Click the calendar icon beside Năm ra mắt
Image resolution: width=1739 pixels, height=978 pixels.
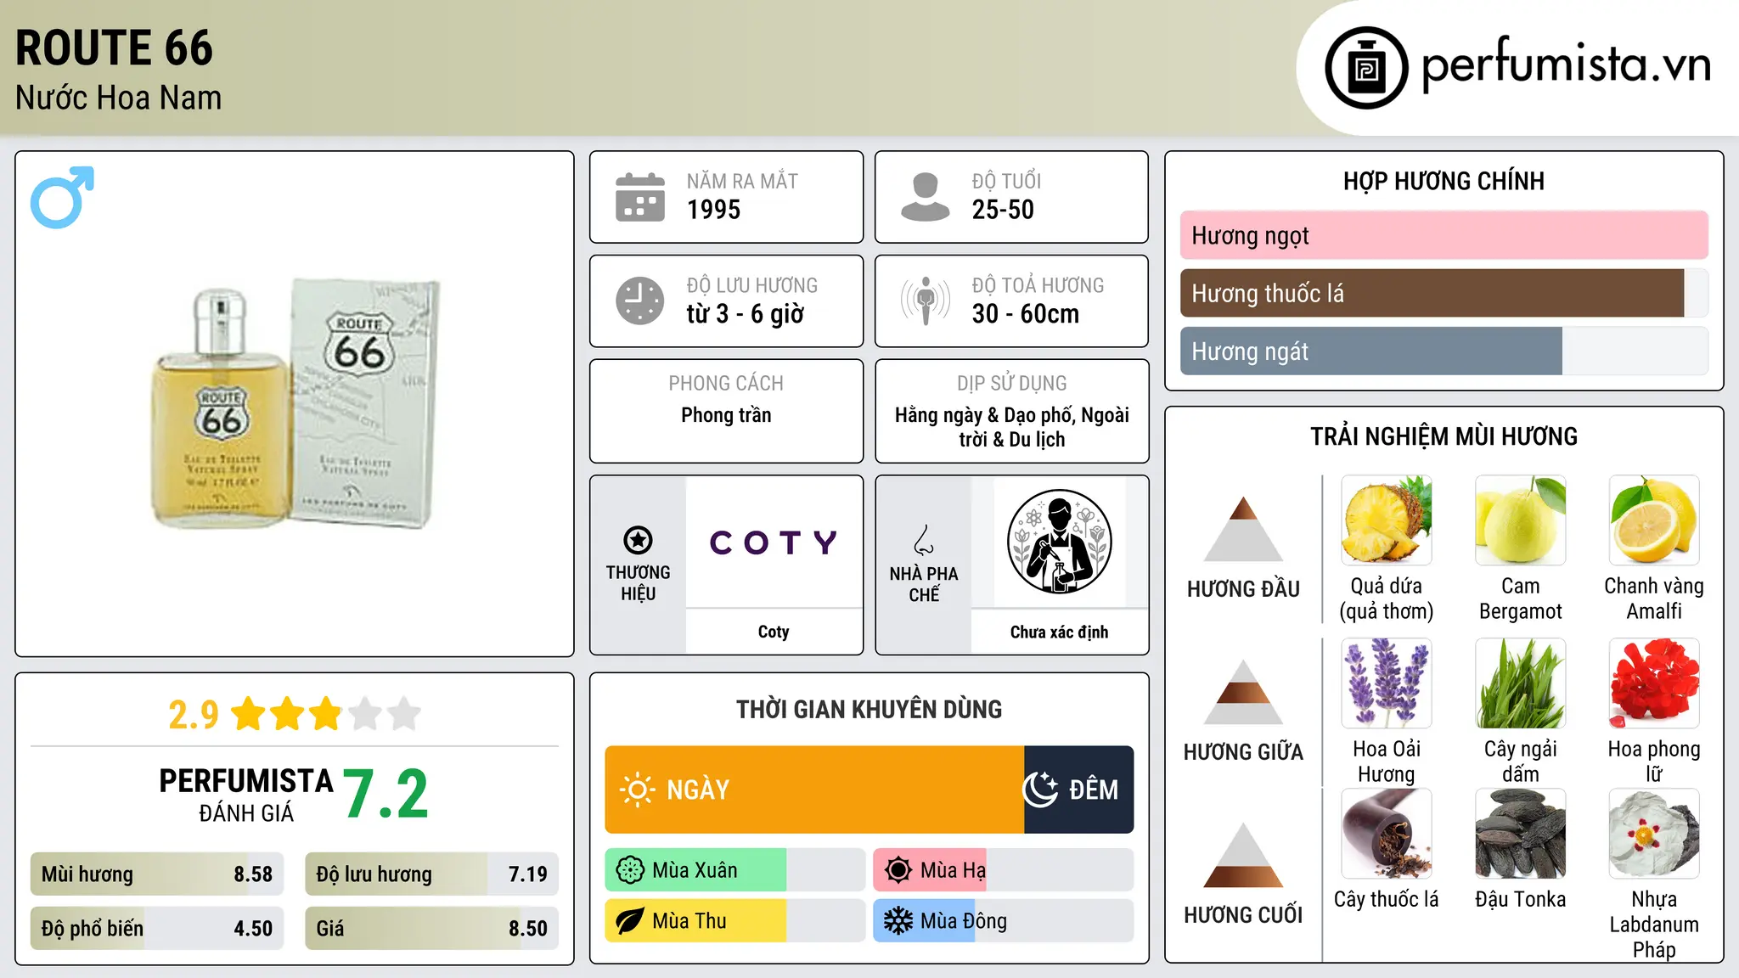tap(640, 197)
